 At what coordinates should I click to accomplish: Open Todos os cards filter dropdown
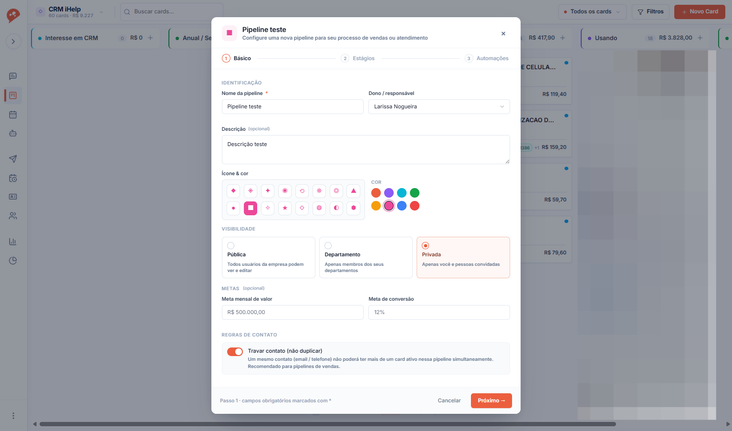coord(592,12)
